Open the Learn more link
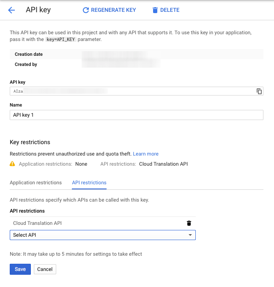Screen dimensions: 274x287 [x=146, y=154]
